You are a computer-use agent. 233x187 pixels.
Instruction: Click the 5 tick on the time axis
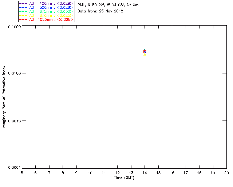pos(22,172)
